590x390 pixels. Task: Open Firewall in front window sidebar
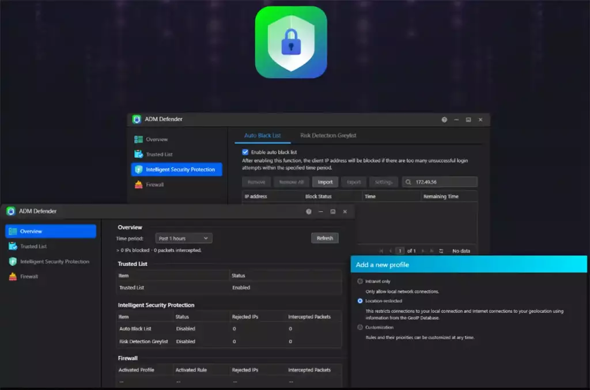coord(51,277)
